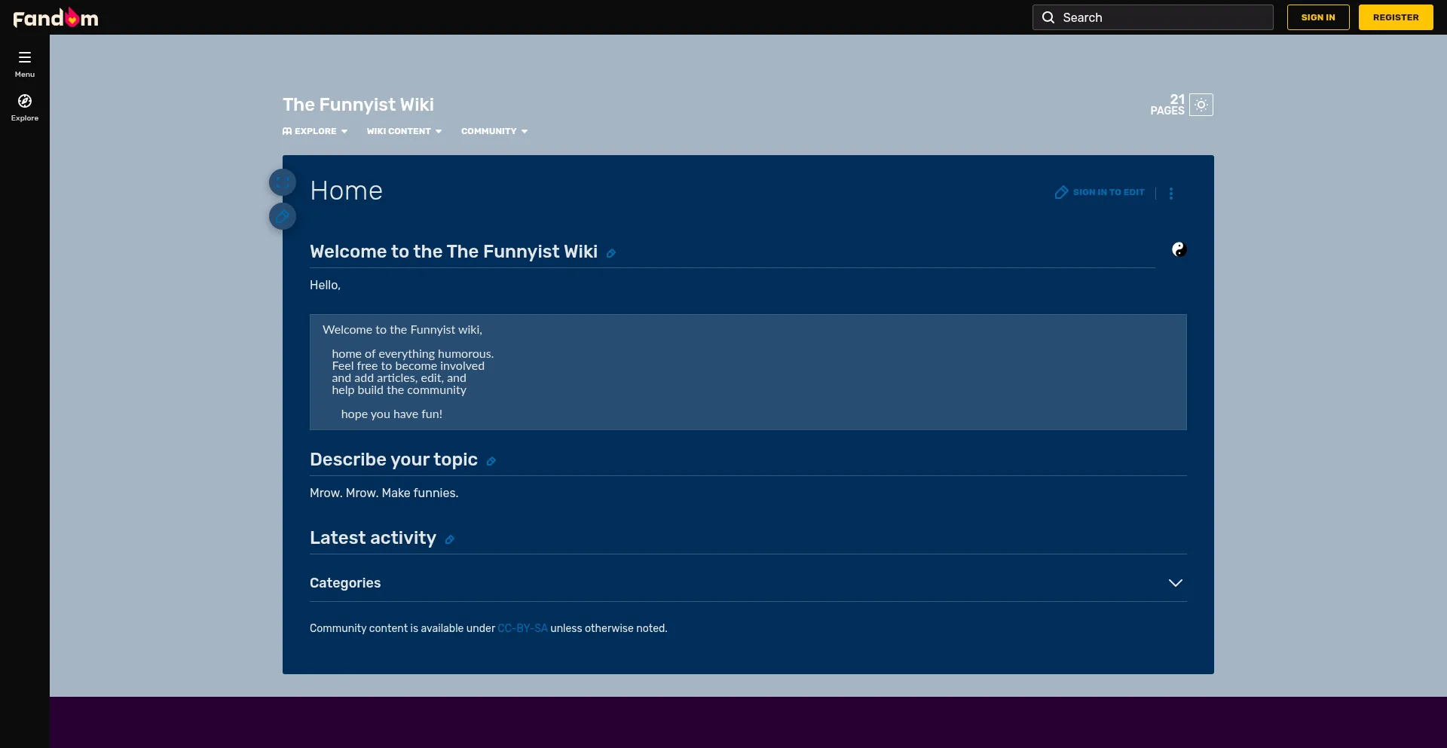Click edit icon next to Latest activity
The height and width of the screenshot is (748, 1447).
point(450,540)
